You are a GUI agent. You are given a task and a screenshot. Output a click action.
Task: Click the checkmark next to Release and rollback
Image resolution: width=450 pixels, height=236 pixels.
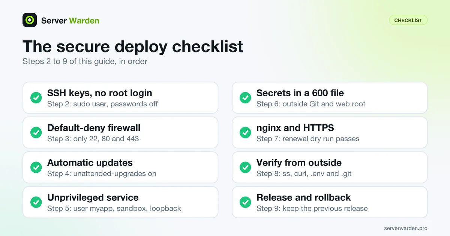click(x=245, y=202)
